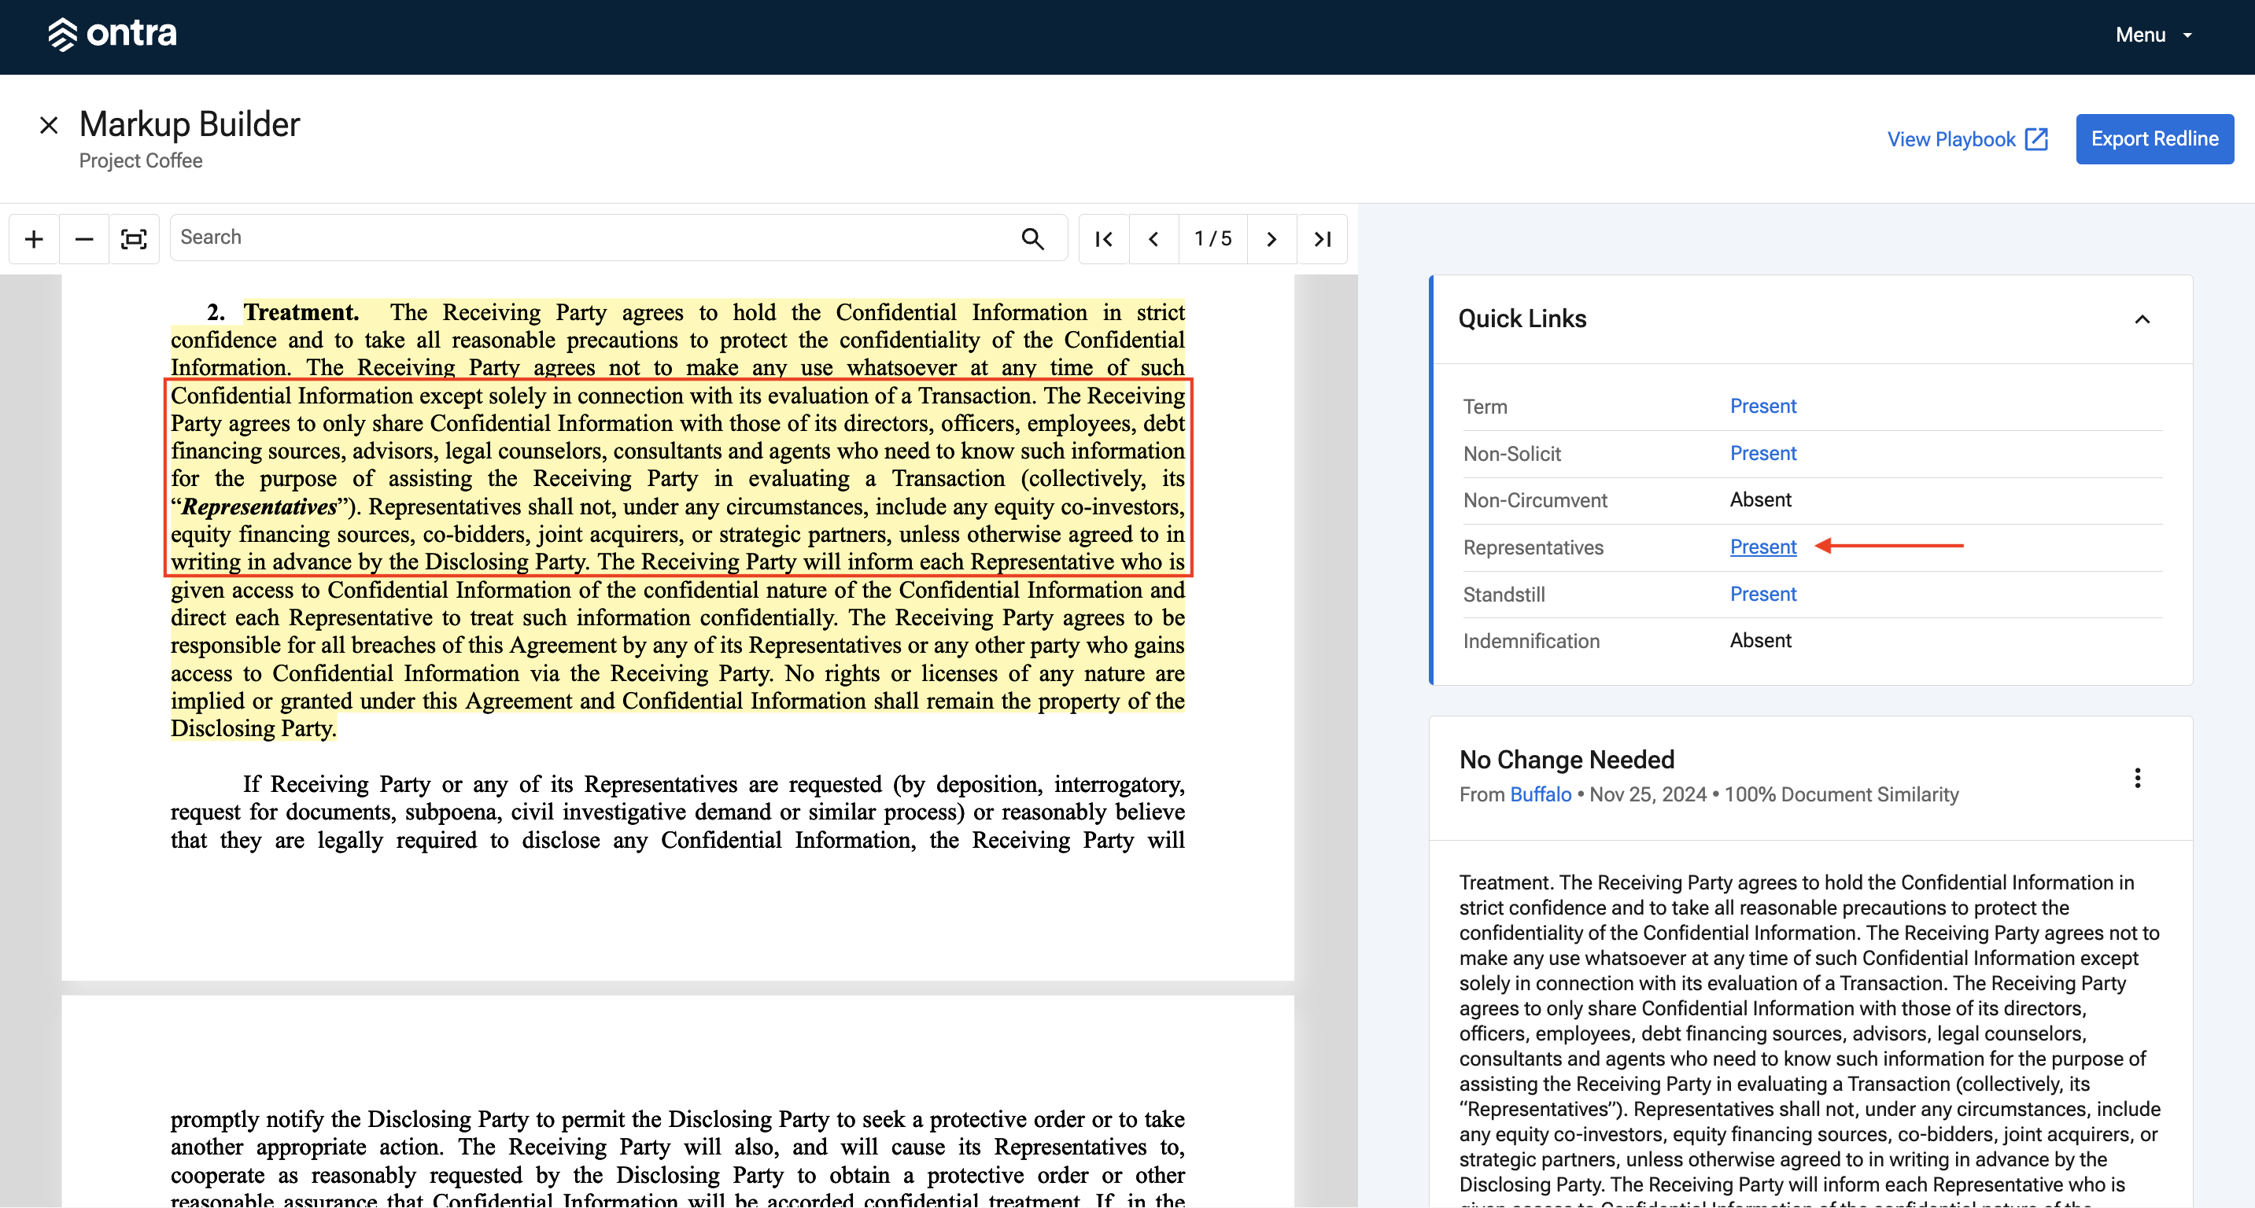
Task: Click the Representatives Present link
Action: click(x=1762, y=547)
